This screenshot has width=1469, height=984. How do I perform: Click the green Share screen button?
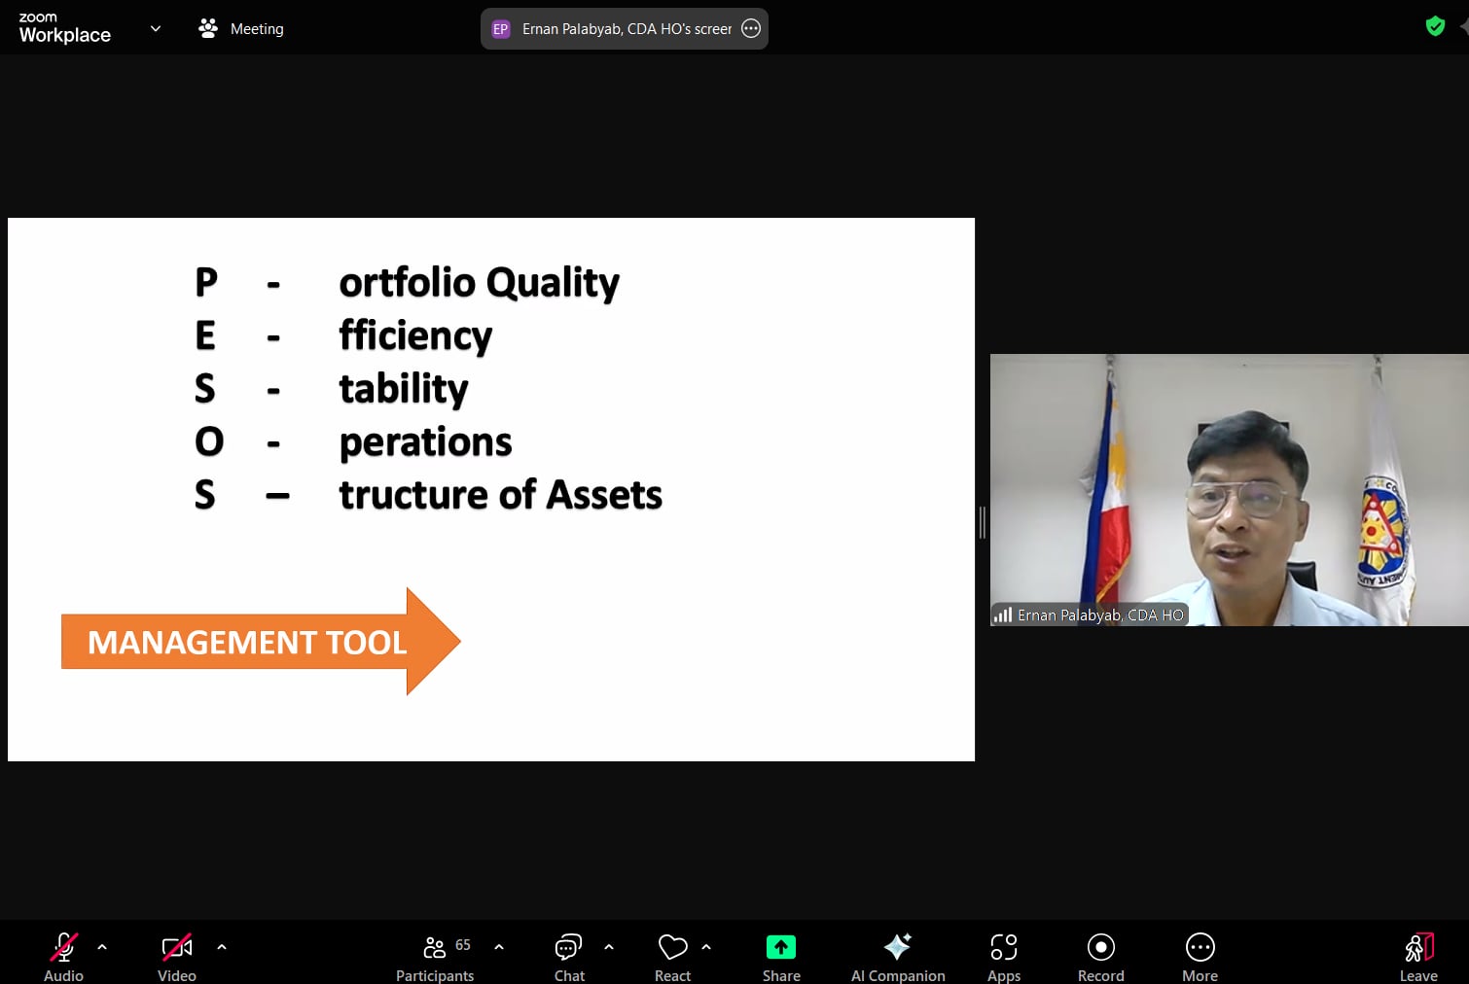coord(781,947)
